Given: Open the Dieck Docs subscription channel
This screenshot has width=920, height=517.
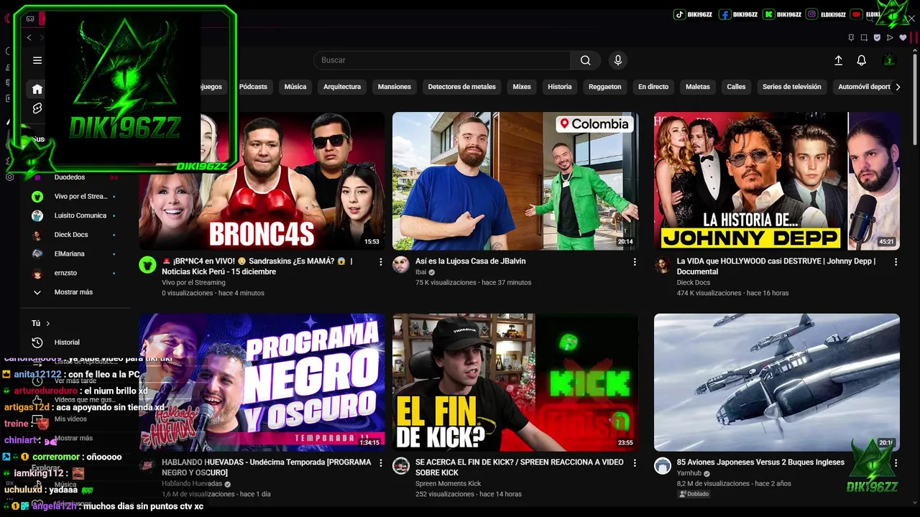Looking at the screenshot, I should pyautogui.click(x=72, y=235).
